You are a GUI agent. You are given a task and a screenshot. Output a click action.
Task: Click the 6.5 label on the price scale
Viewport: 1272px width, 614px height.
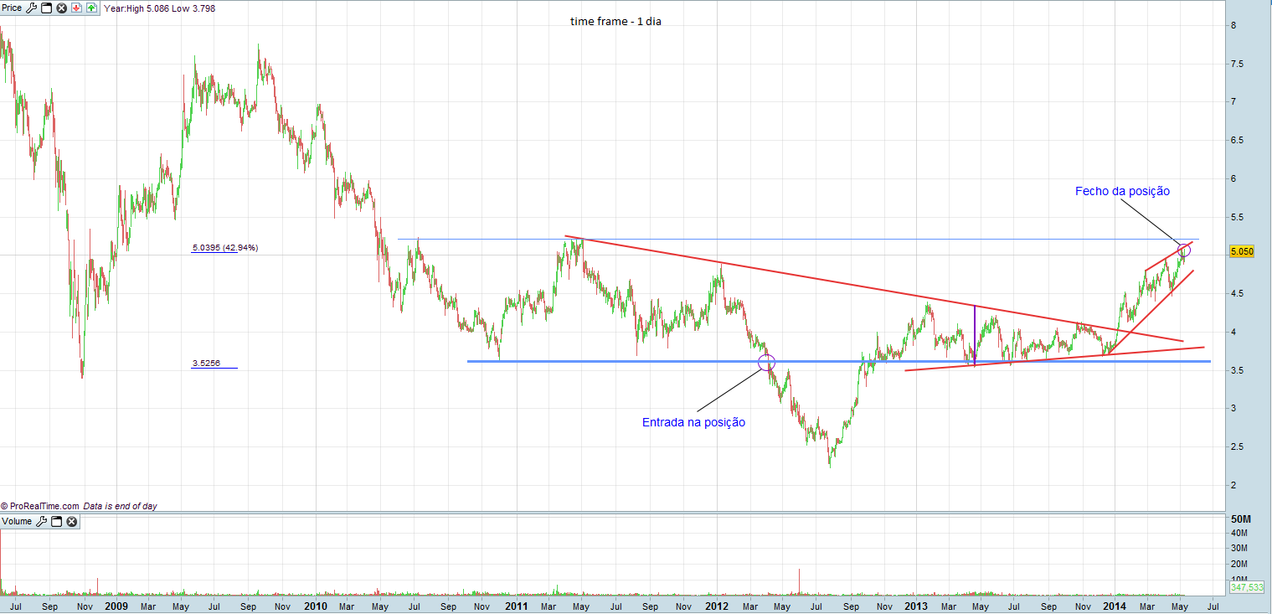1236,141
